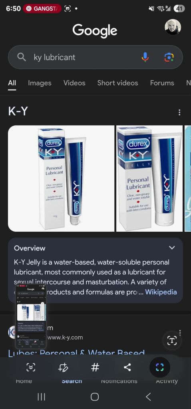This screenshot has width=191, height=409.
Task: Open the www.k-y.com result link
Action: tap(65, 338)
